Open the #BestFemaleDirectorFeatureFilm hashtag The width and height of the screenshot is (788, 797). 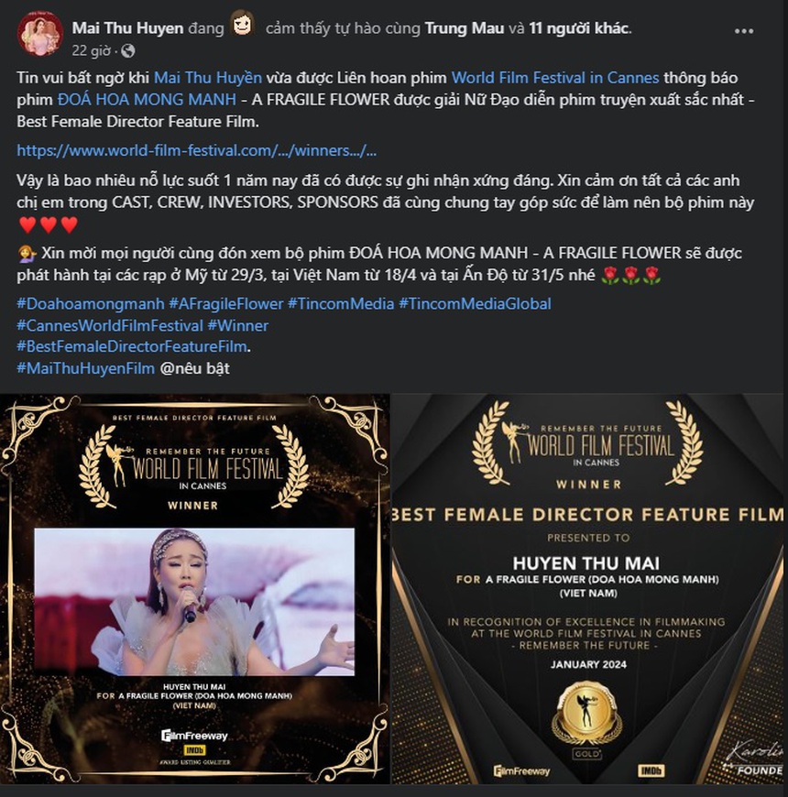tap(132, 346)
